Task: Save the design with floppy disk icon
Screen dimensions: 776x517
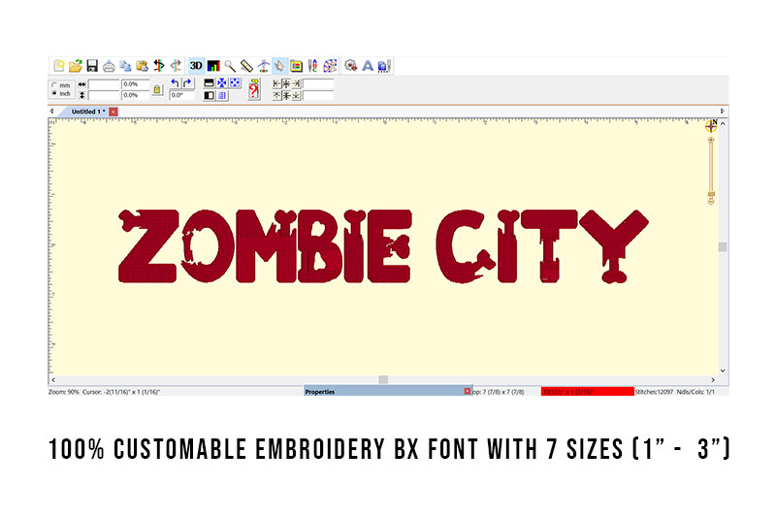Action: point(92,66)
